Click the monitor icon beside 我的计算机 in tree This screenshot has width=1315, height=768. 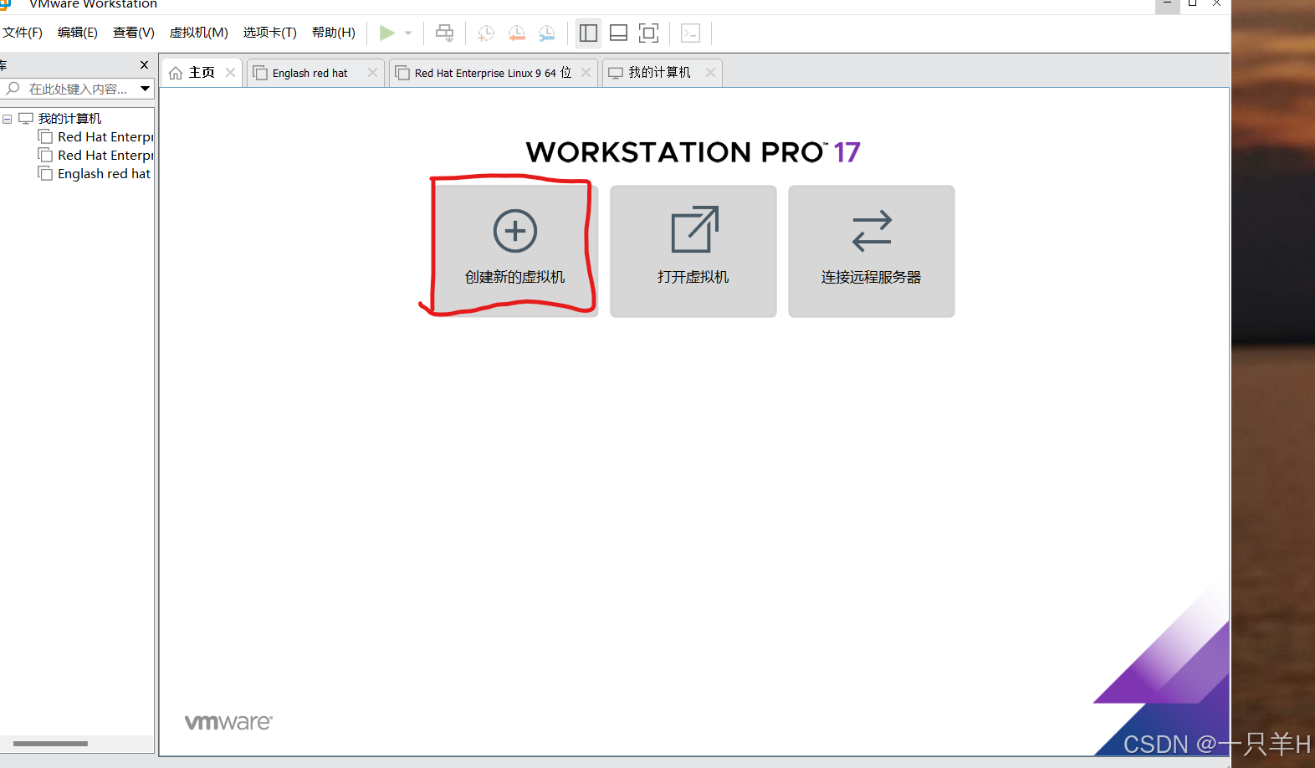click(26, 119)
